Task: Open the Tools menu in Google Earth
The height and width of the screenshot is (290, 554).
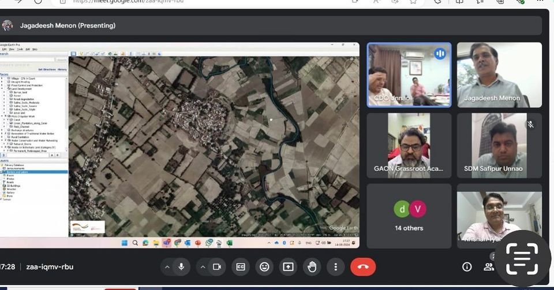Action: pyautogui.click(x=20, y=50)
